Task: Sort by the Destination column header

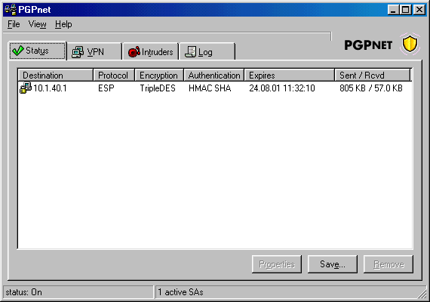Action: coord(55,75)
